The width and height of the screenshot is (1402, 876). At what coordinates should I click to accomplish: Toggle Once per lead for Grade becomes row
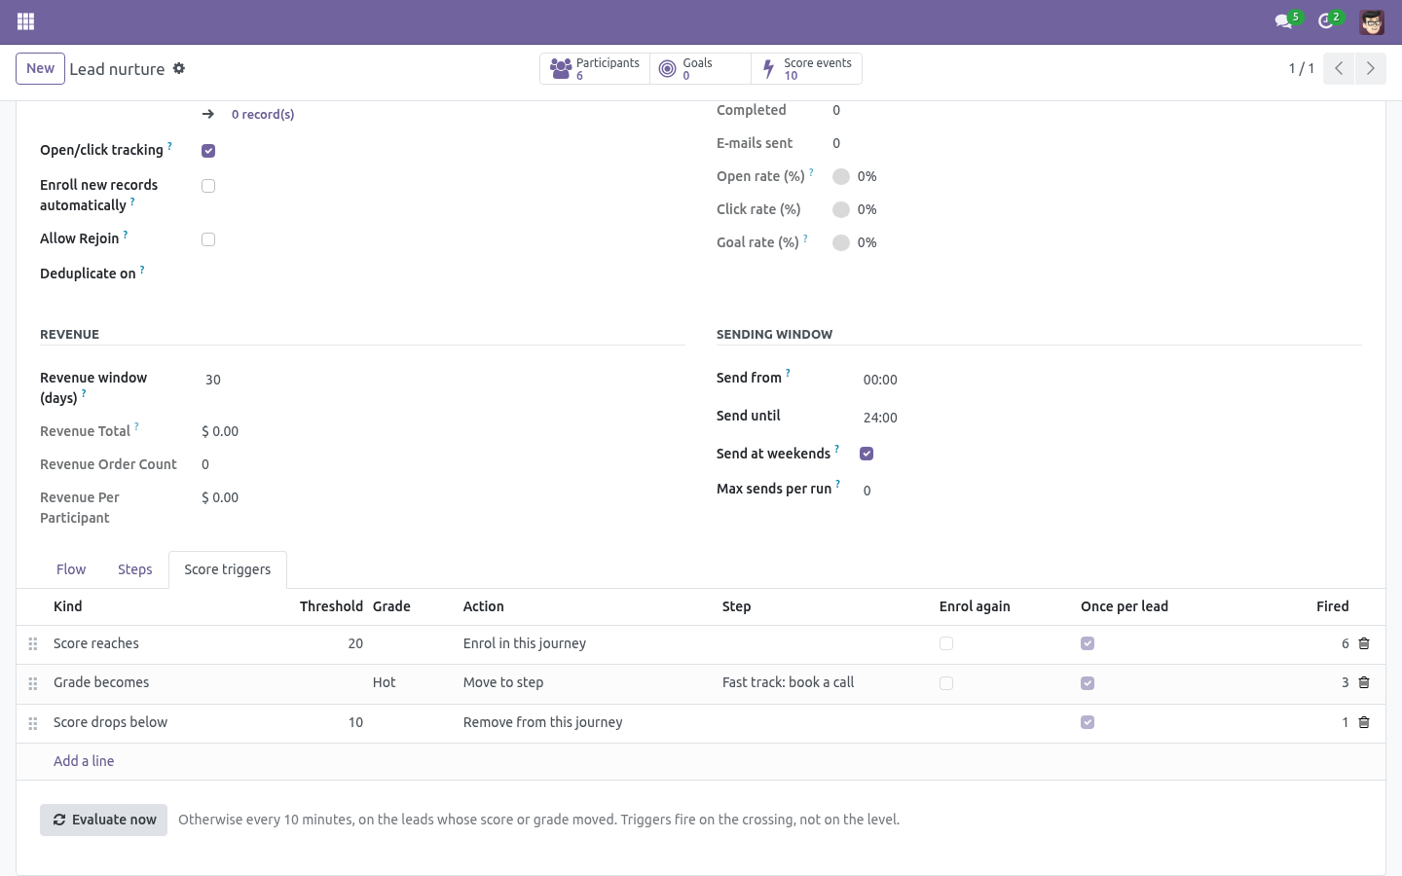1088,683
